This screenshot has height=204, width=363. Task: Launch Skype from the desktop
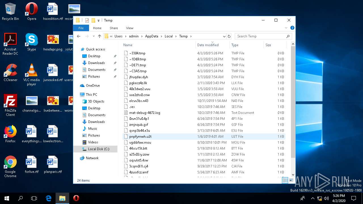point(31,42)
